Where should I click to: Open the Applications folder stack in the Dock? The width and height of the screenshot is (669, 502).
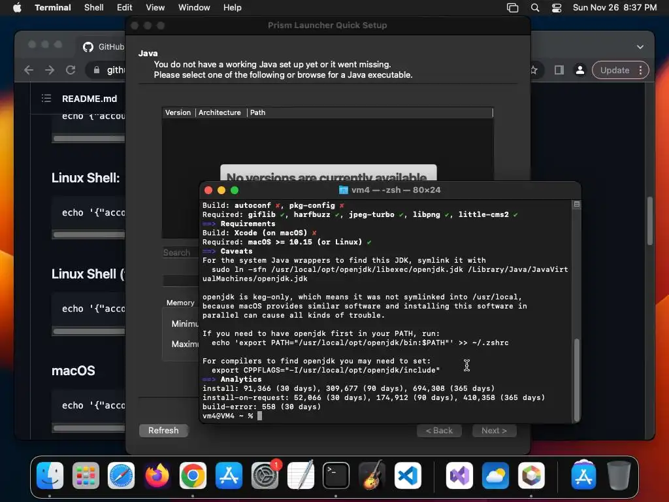coord(583,475)
